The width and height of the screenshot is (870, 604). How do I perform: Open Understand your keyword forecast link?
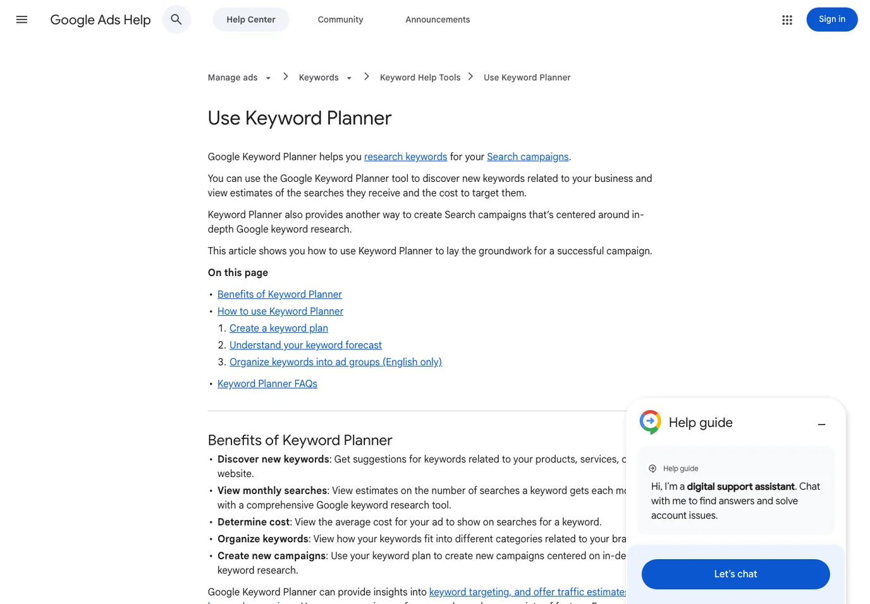pos(305,346)
